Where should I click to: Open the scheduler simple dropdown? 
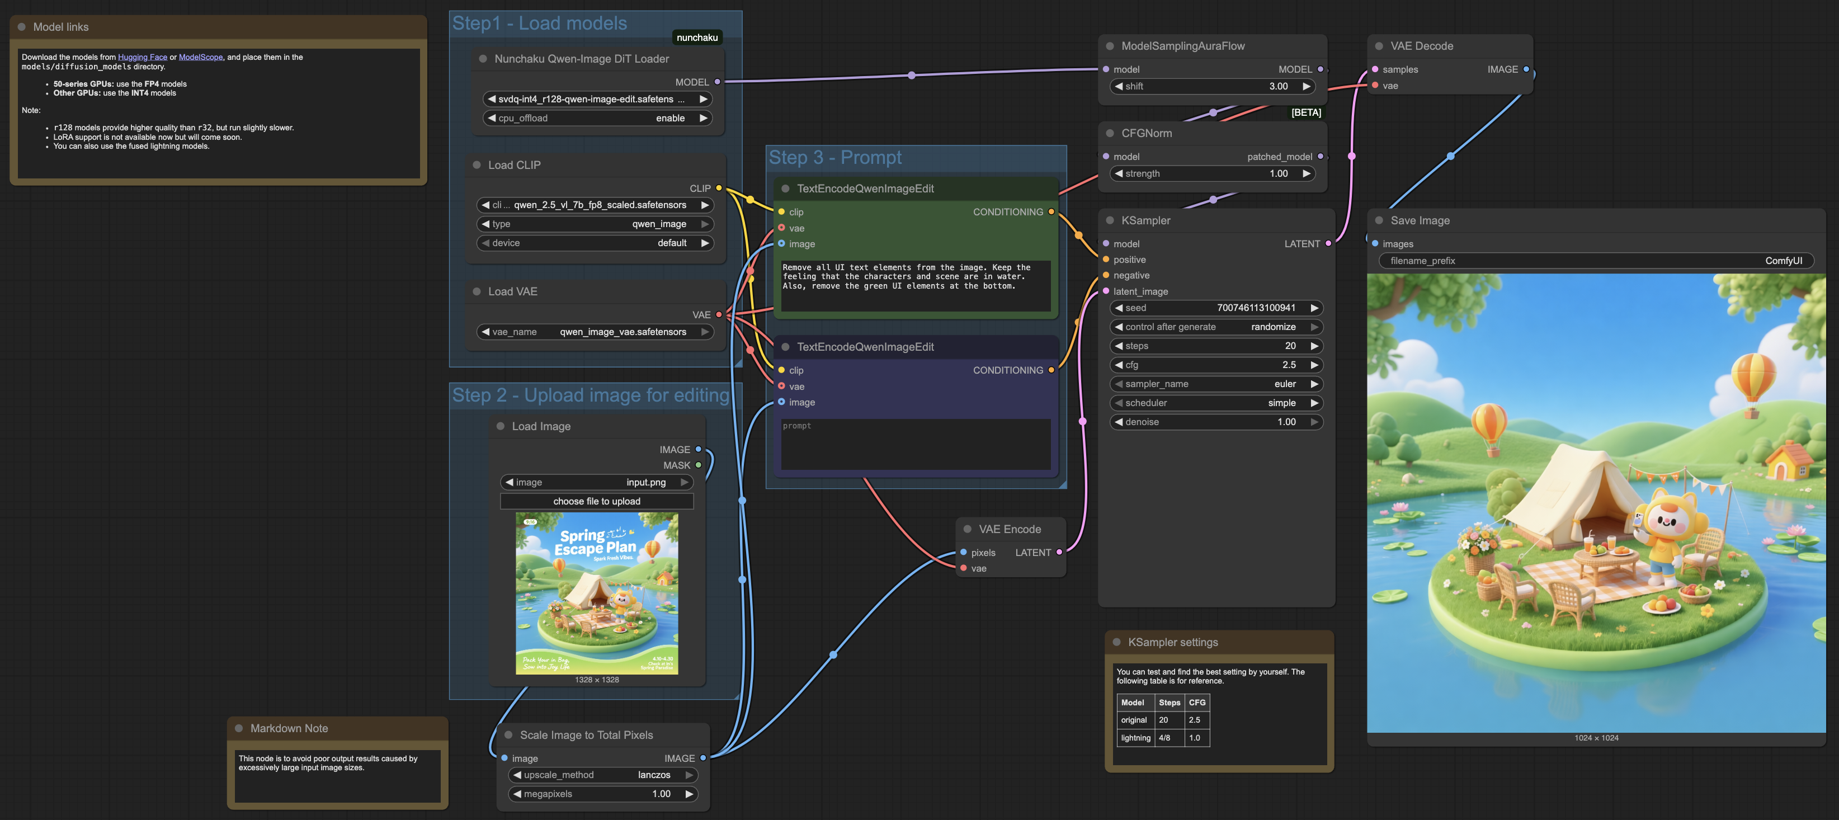[x=1216, y=403]
